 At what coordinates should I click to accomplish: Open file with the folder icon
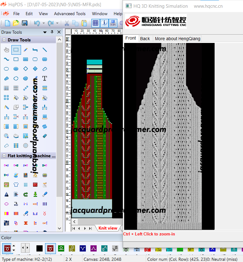click(x=16, y=23)
